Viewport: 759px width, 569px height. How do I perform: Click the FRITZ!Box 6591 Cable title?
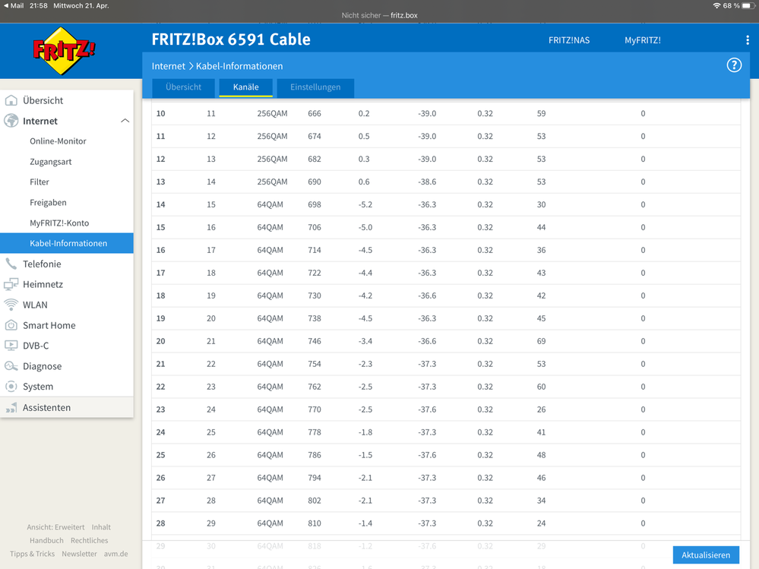(x=231, y=40)
